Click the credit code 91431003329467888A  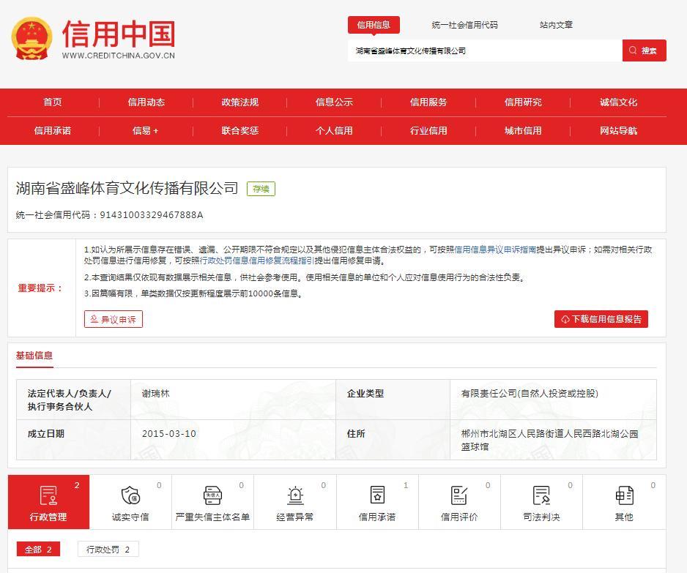tap(152, 215)
